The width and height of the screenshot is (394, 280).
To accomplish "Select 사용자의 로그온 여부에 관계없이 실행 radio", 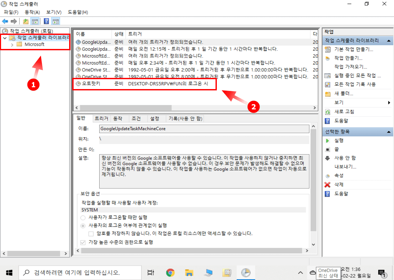I will pyautogui.click(x=83, y=226).
